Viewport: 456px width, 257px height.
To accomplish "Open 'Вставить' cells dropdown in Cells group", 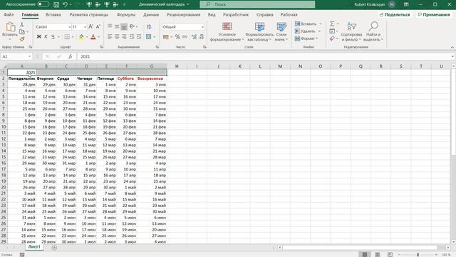I will click(321, 24).
